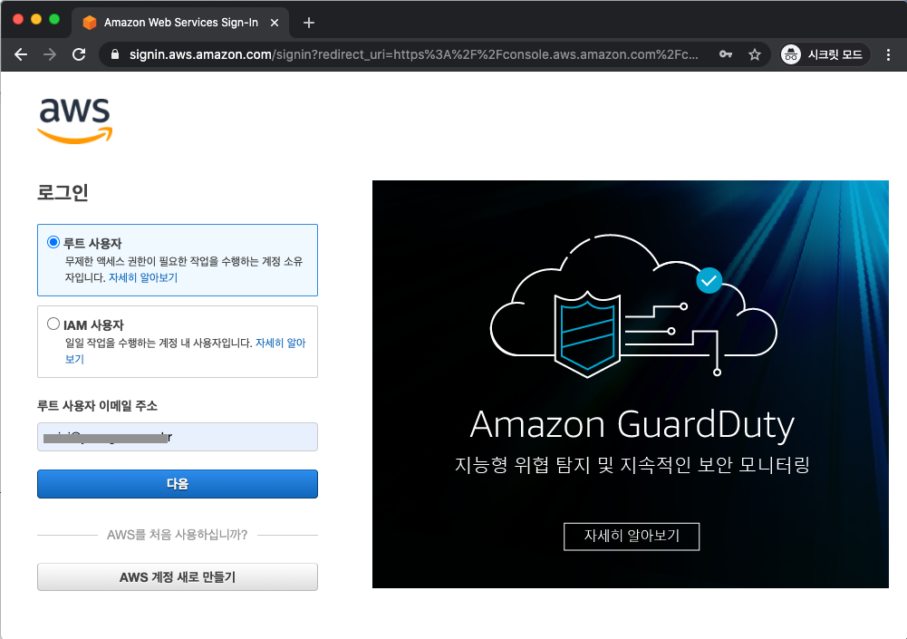Open 자세히 알아보기 link under 루트 사용자
This screenshot has width=907, height=639.
143,277
